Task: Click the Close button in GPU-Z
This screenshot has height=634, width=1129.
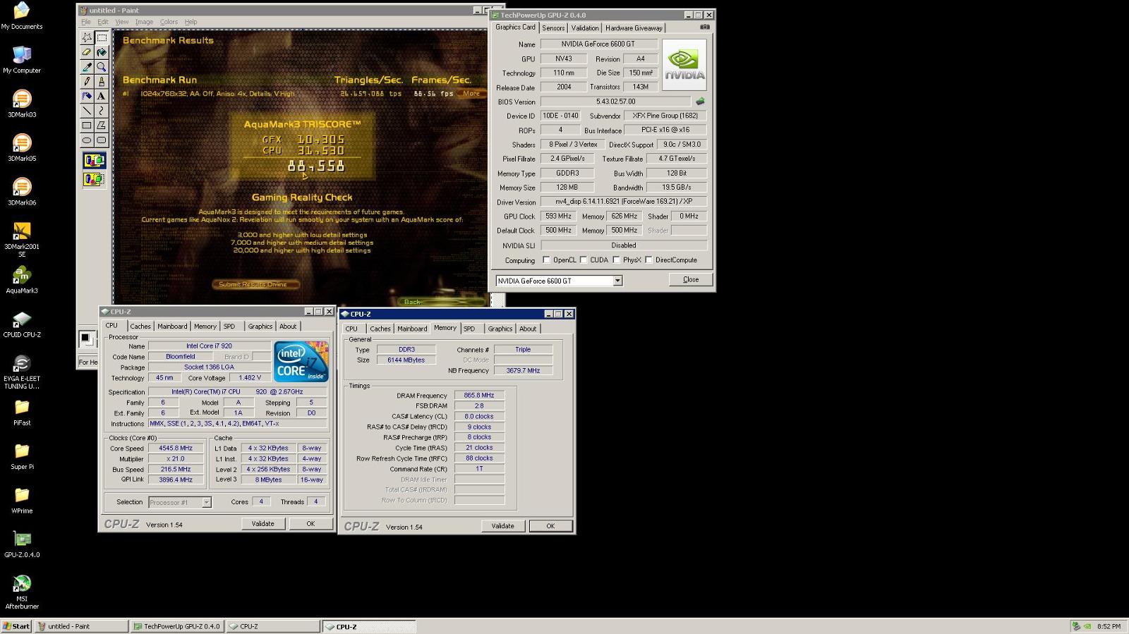Action: click(x=691, y=279)
